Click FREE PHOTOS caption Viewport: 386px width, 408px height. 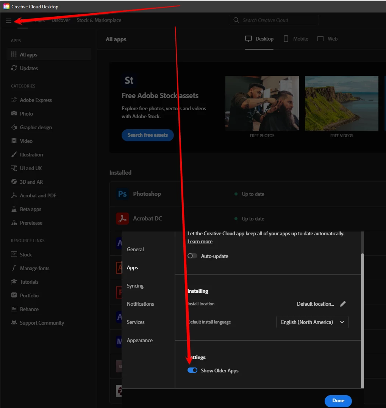[x=262, y=136]
